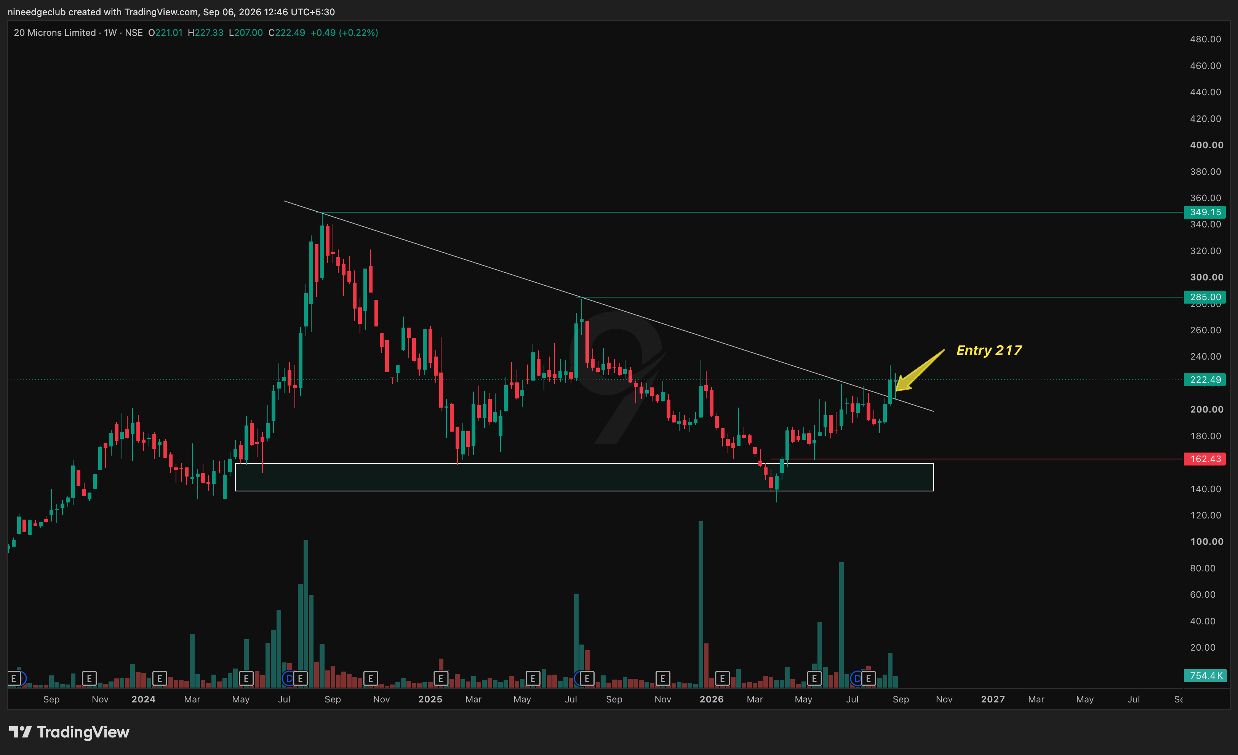
Task: Click the 'L207.00' low value in header
Action: click(246, 33)
